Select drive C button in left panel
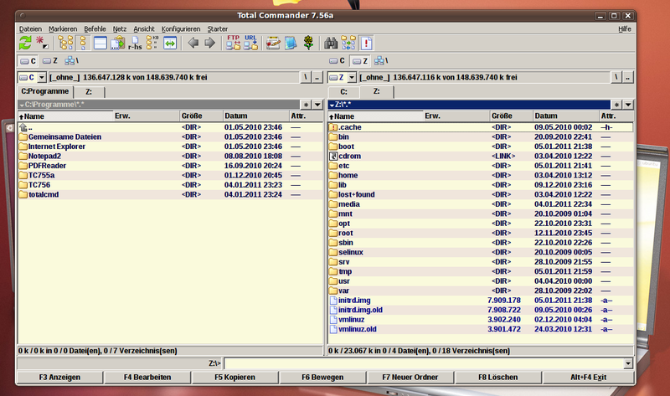This screenshot has height=396, width=670. coord(28,61)
